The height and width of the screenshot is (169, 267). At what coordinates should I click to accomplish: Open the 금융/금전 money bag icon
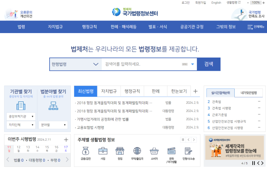(x=86, y=151)
